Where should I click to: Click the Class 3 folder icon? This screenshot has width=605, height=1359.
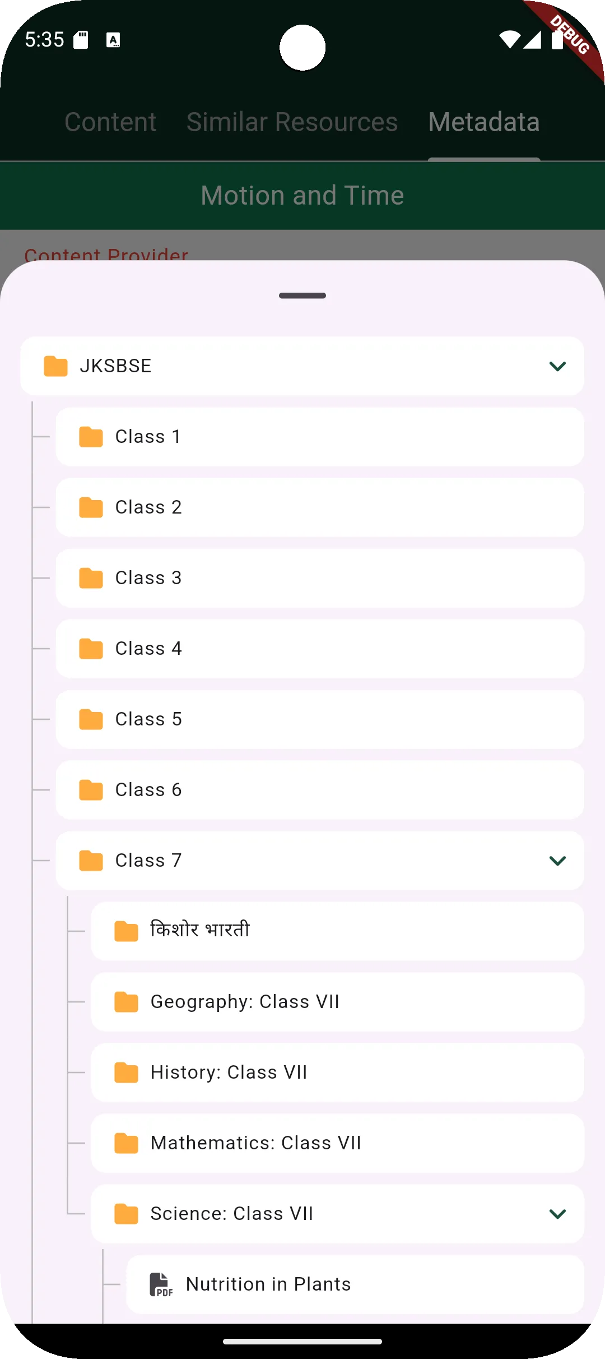(x=91, y=578)
